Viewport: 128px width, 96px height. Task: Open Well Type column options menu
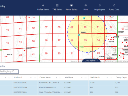(x=86, y=78)
